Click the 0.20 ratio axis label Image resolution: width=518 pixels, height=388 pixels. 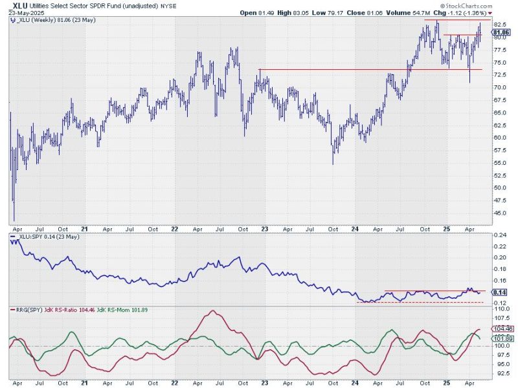(x=499, y=257)
